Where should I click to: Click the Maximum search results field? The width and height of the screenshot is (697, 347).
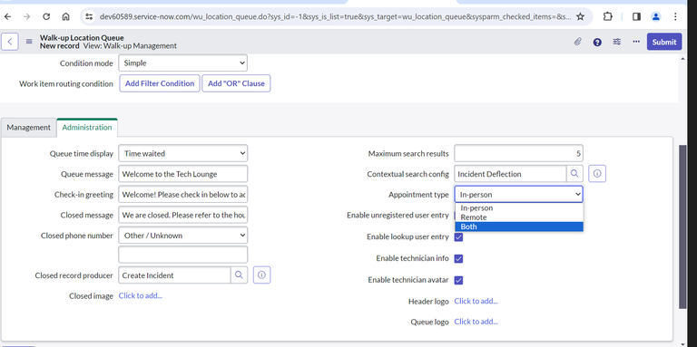point(518,153)
